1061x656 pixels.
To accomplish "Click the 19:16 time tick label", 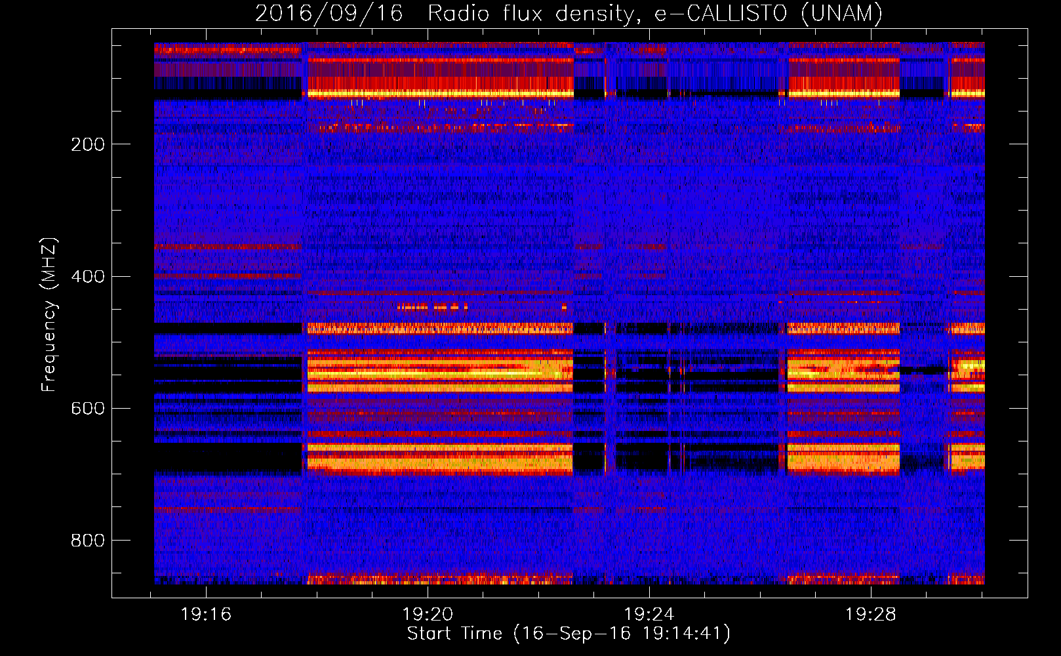I will pyautogui.click(x=206, y=615).
